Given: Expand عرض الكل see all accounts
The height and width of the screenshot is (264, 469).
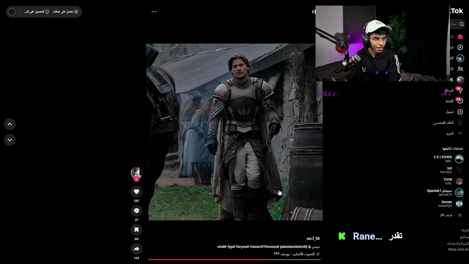Looking at the screenshot, I should point(450,215).
